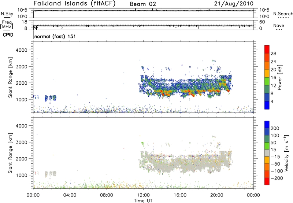293x203 pixels.
Task: Click the '3000' tick label on the power panel
Action: point(22,67)
